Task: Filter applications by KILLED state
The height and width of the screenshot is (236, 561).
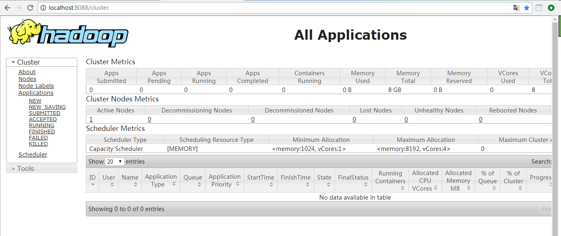Action: pos(38,144)
